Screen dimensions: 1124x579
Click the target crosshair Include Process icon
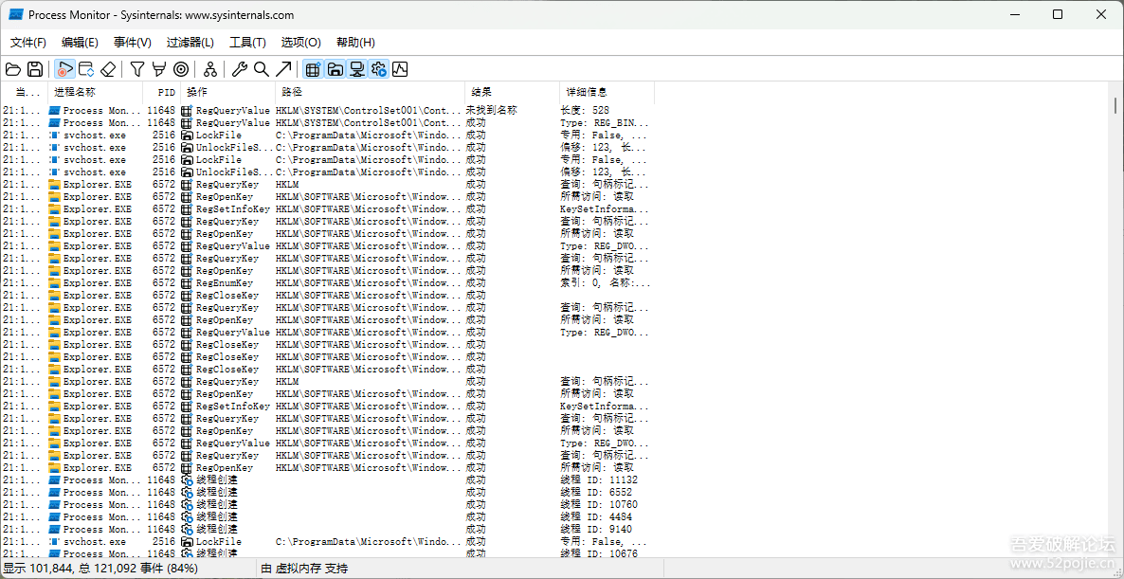tap(181, 69)
